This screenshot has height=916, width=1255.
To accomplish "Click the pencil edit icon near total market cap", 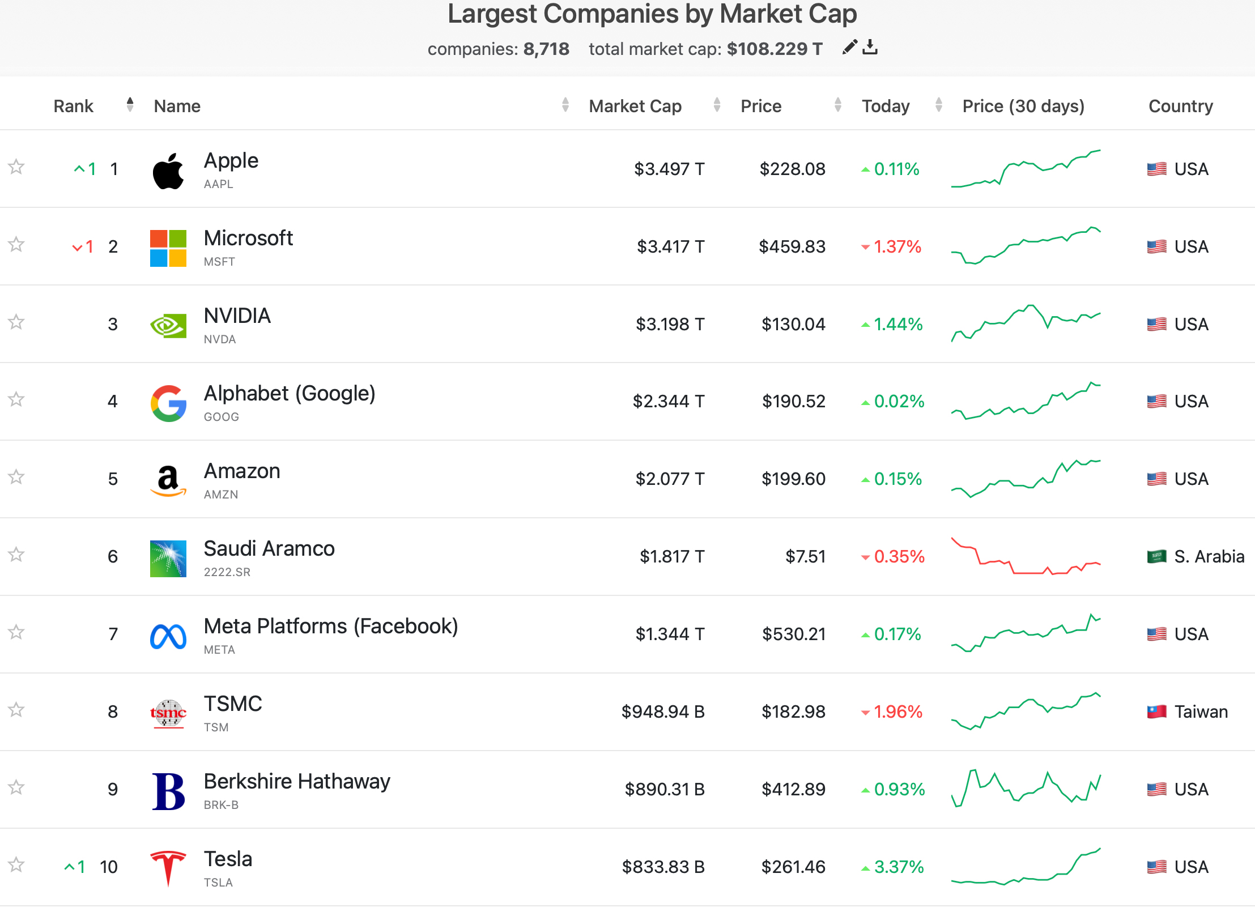I will point(849,48).
